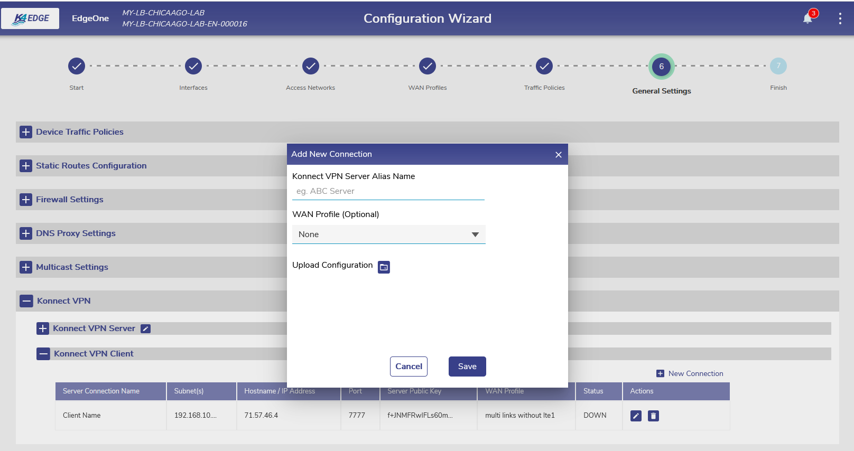
Task: Delete the Client Name connection row
Action: 654,416
